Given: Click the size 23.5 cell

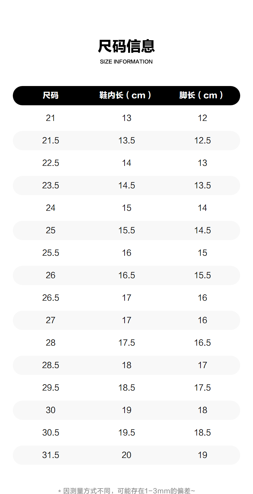Looking at the screenshot, I should 51,186.
